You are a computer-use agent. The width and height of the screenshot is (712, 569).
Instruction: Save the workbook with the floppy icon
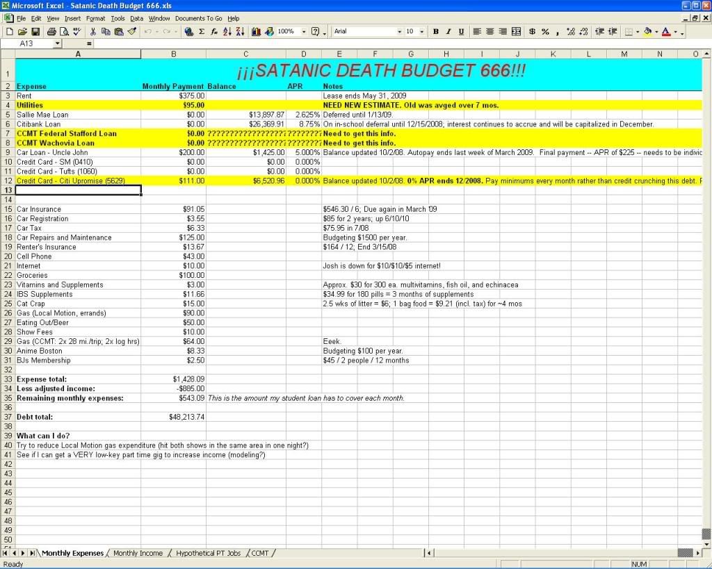click(35, 32)
